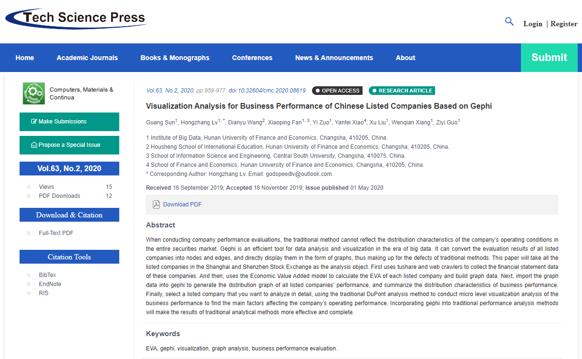Image resolution: width=582 pixels, height=359 pixels.
Task: Click affiliation 2 Housheng School of International Education
Action: point(298,147)
